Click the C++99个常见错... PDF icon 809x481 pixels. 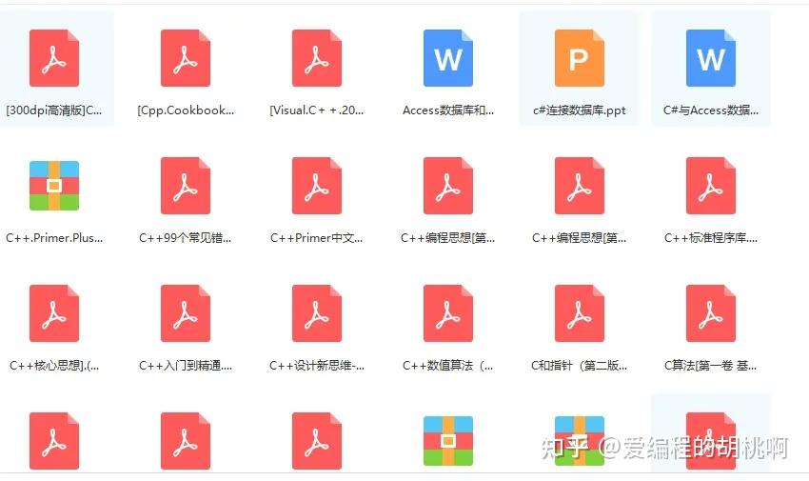click(x=186, y=186)
